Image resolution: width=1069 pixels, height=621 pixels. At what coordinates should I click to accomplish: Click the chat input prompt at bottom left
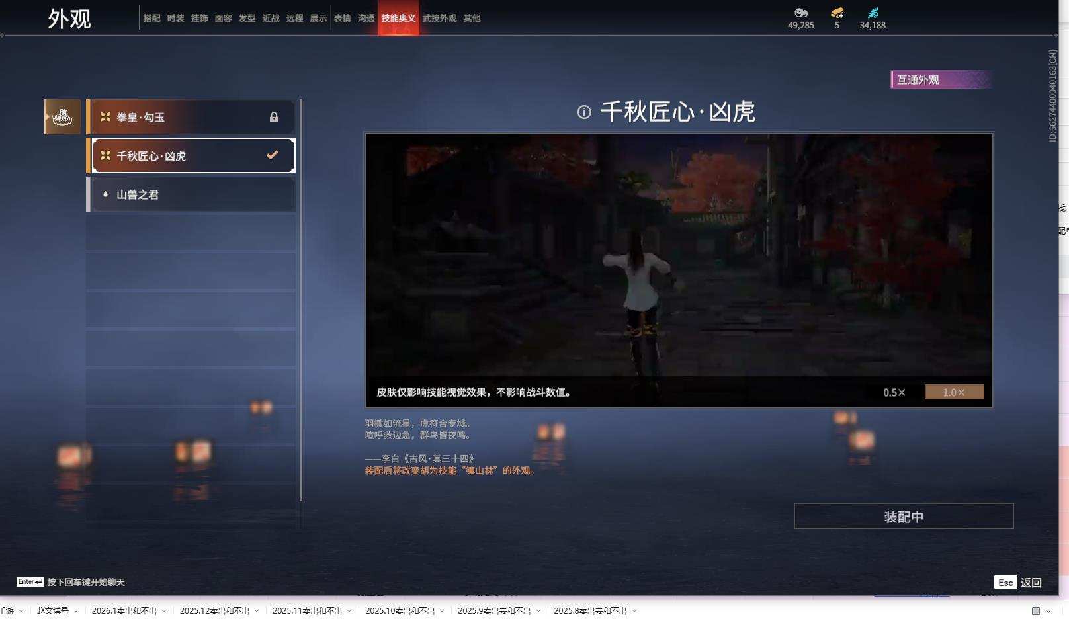pyautogui.click(x=73, y=581)
